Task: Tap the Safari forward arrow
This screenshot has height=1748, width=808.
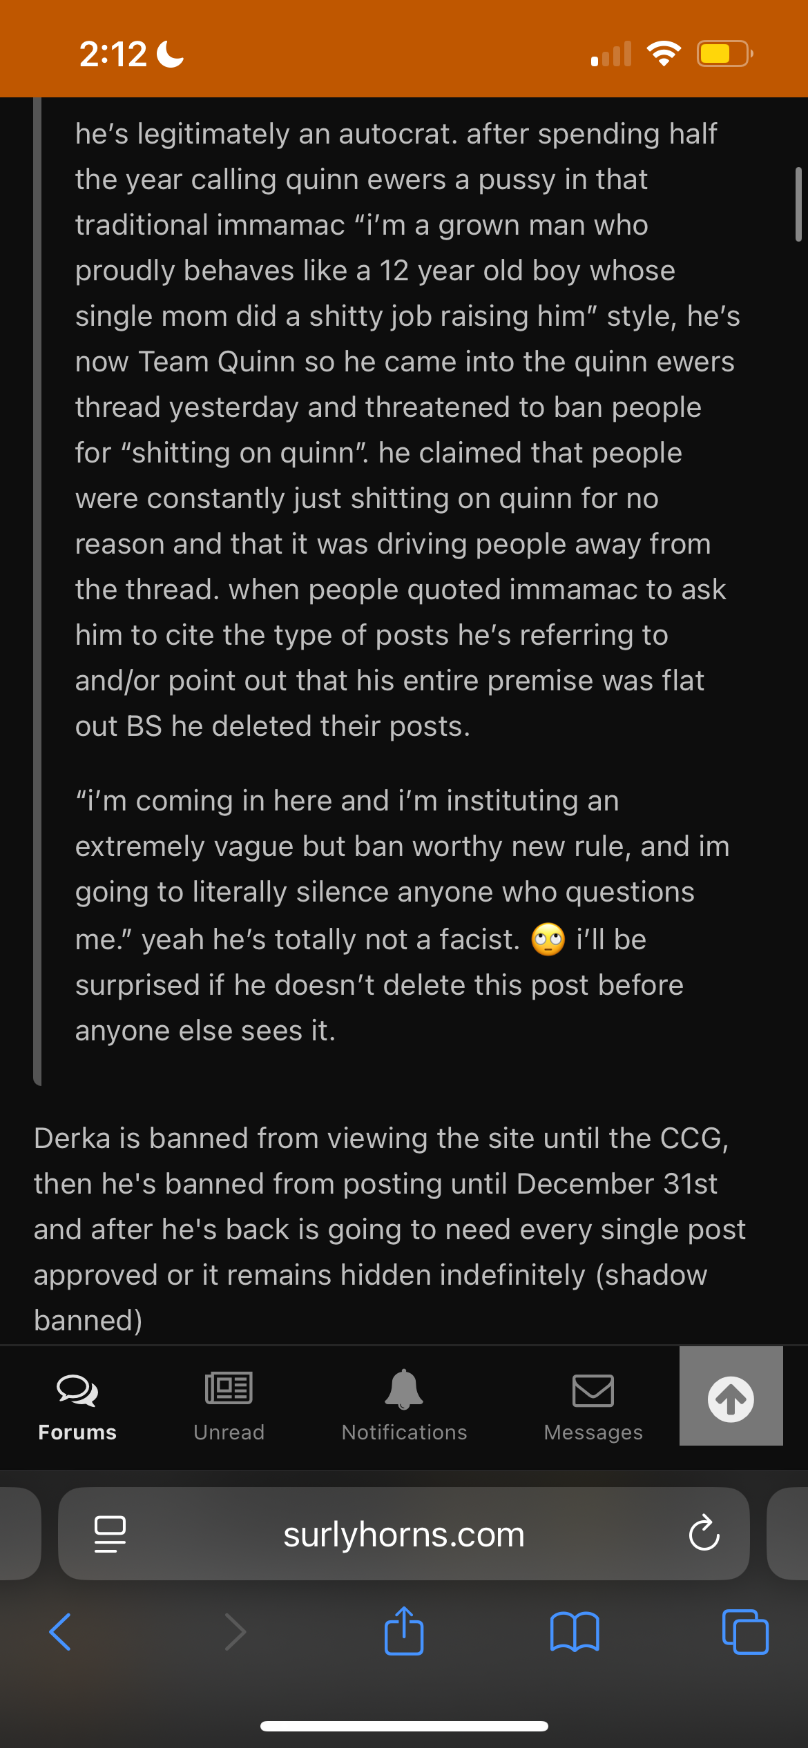Action: pyautogui.click(x=235, y=1632)
